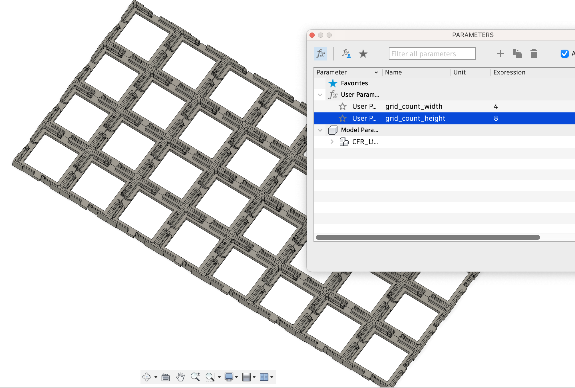Show user parameters filter icon

(x=346, y=54)
